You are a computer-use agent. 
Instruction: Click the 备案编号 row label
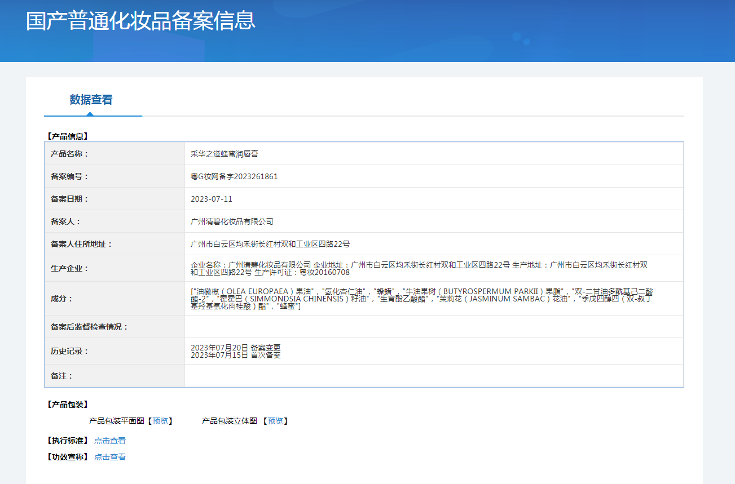coord(69,176)
